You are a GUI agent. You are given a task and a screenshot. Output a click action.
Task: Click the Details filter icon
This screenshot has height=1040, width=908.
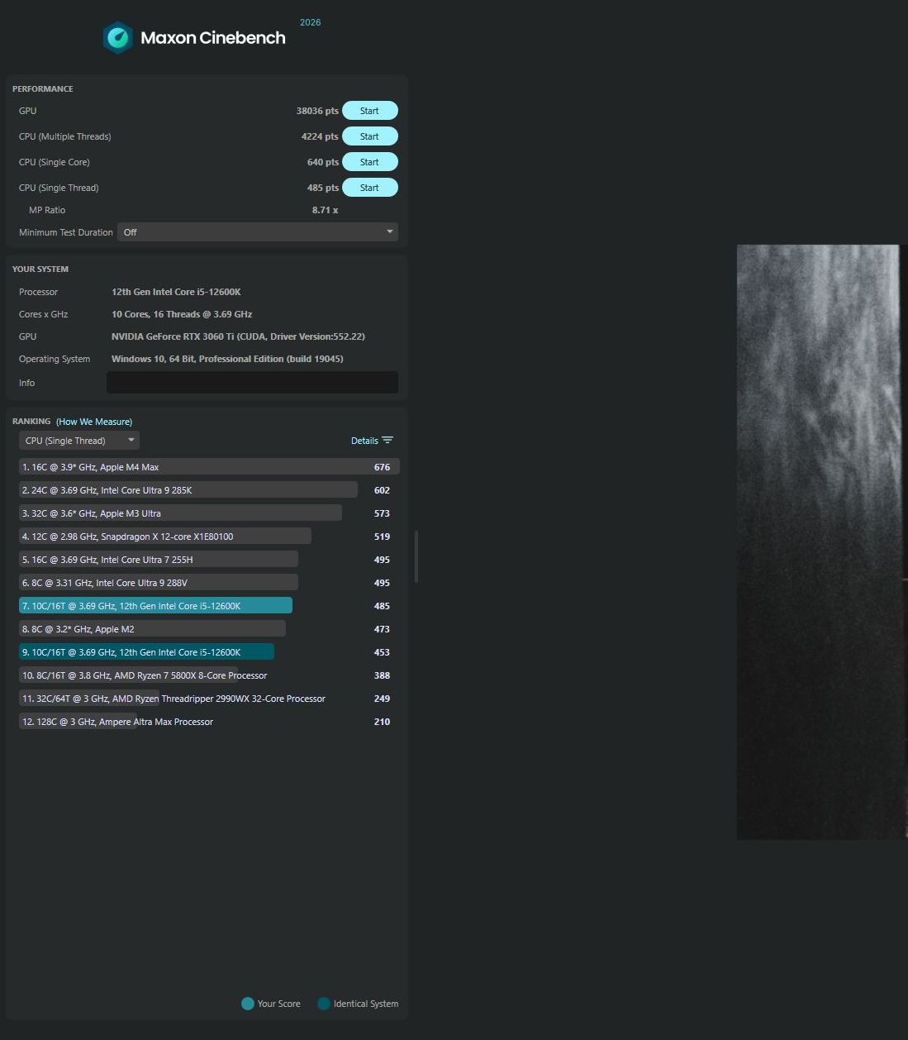click(x=387, y=441)
